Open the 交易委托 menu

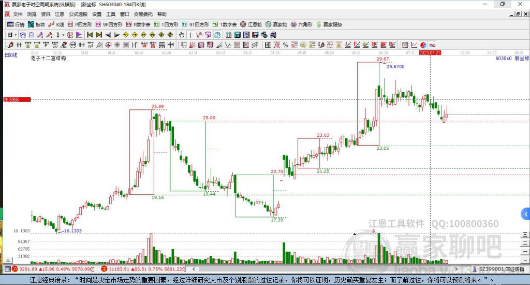tap(143, 14)
